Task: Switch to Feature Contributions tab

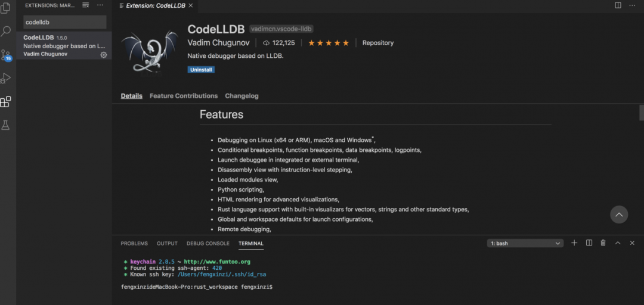Action: [x=184, y=96]
